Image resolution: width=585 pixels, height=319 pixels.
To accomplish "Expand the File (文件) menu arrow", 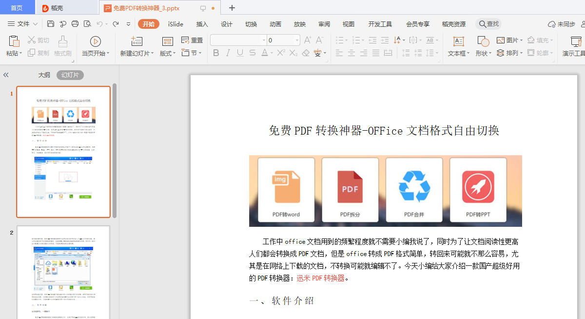I will (x=35, y=24).
